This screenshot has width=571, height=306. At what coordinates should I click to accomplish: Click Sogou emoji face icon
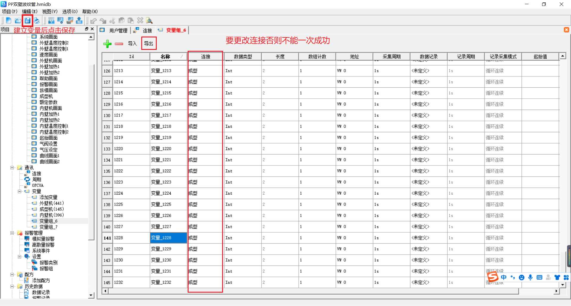pyautogui.click(x=521, y=277)
